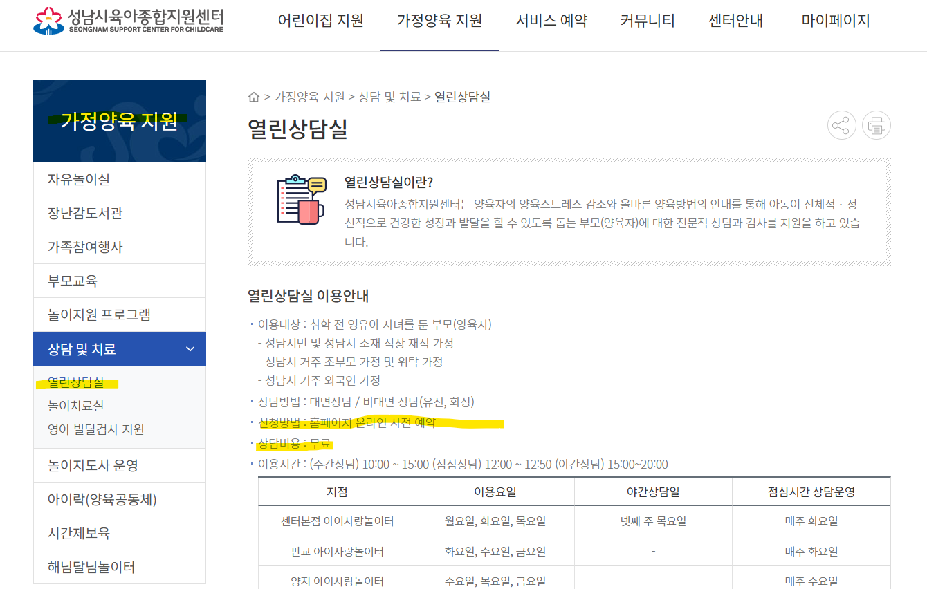This screenshot has height=589, width=927.
Task: Click the 넷째 주 목요일 cell
Action: click(x=653, y=521)
